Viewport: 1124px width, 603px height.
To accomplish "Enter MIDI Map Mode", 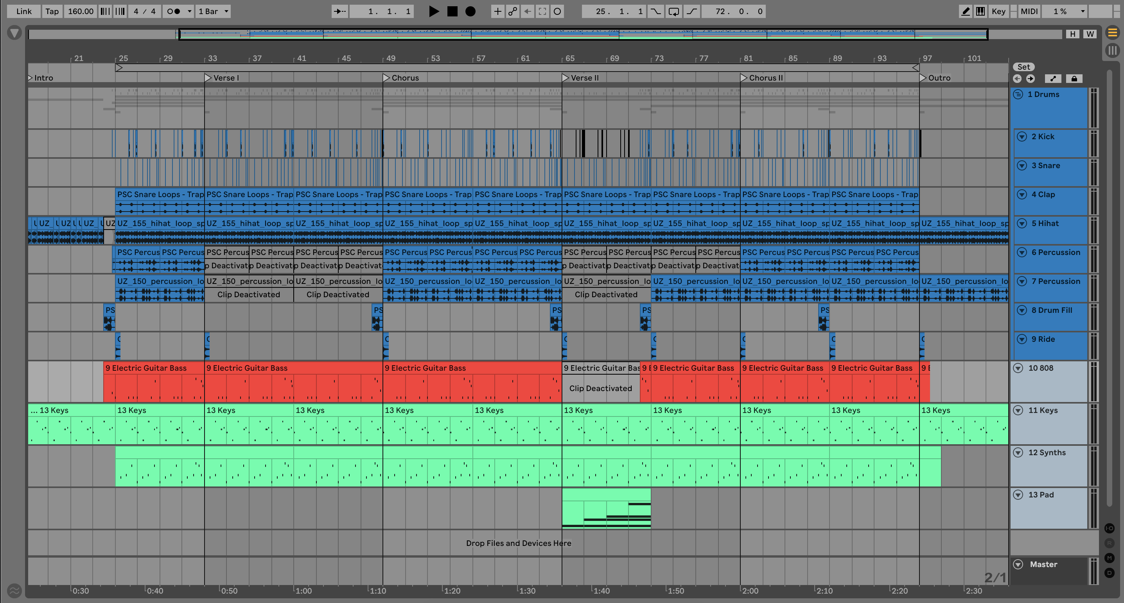I will tap(1029, 11).
